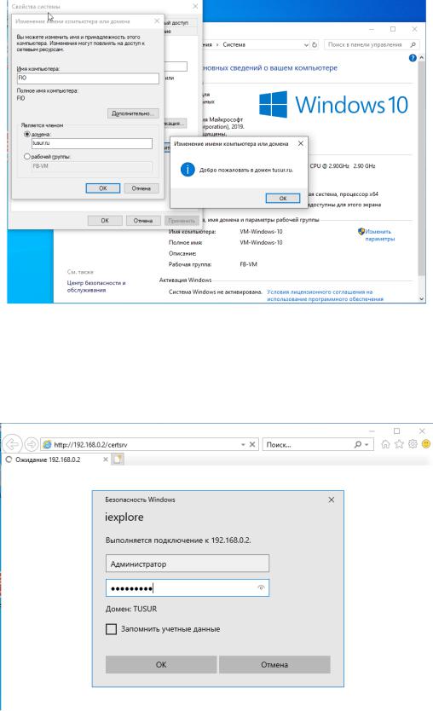Close the "Свойства системы" window
433x711 pixels.
click(195, 6)
